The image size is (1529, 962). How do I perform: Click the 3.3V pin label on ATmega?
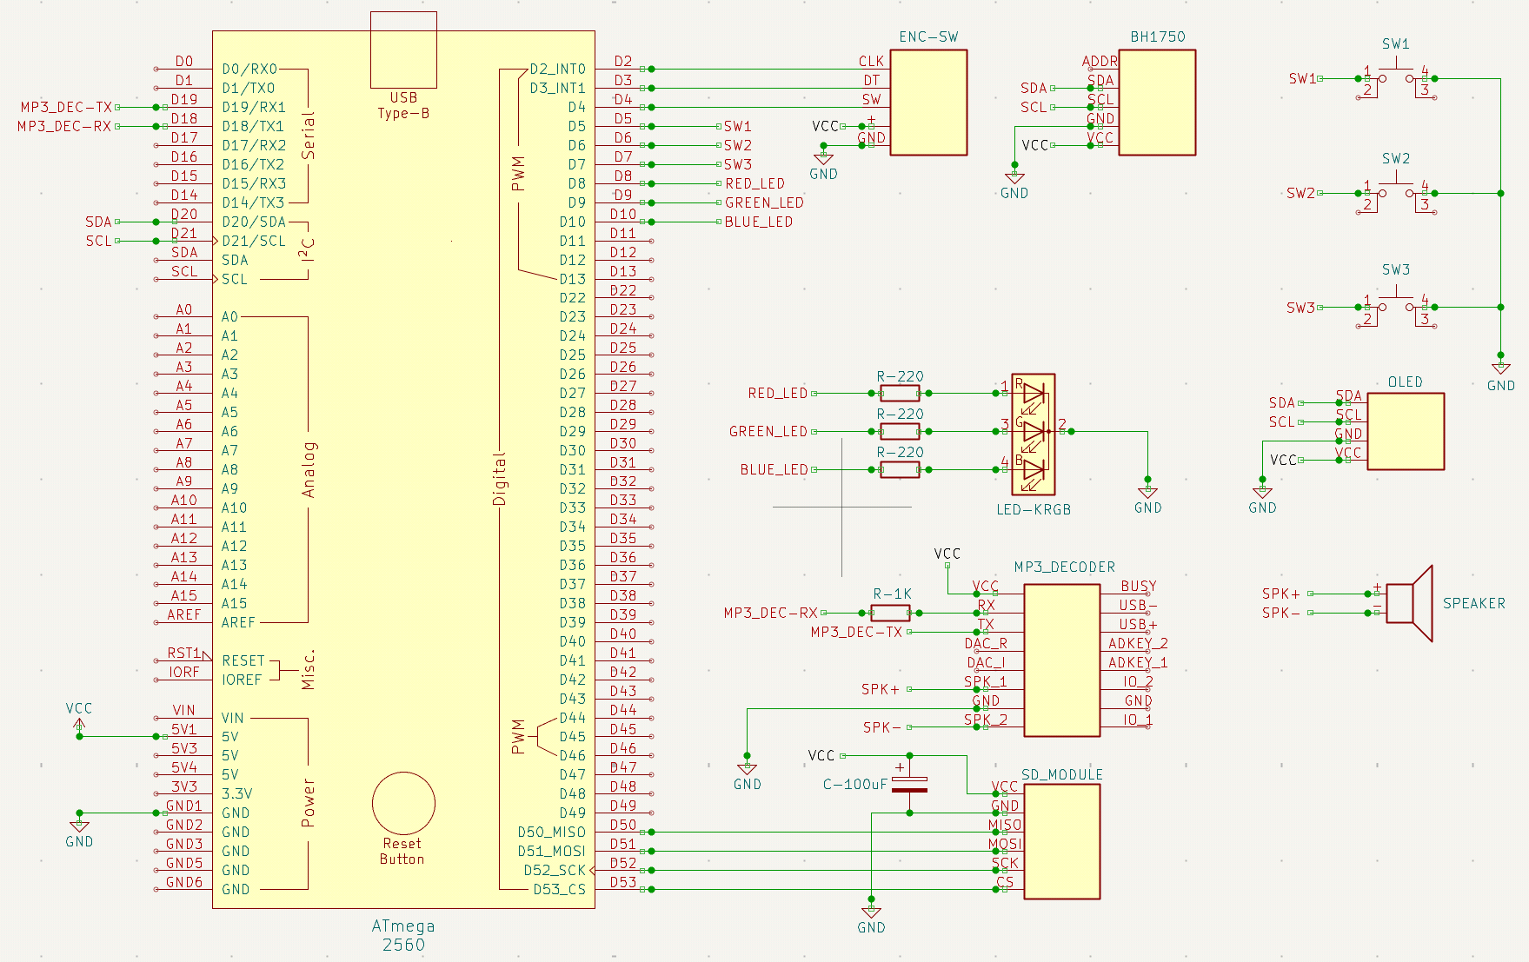click(x=236, y=793)
